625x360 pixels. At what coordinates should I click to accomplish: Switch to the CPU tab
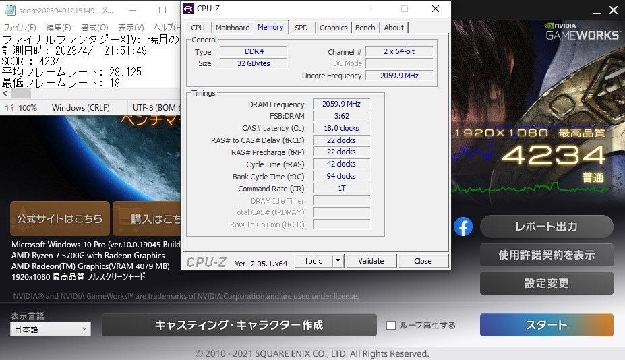(x=198, y=28)
